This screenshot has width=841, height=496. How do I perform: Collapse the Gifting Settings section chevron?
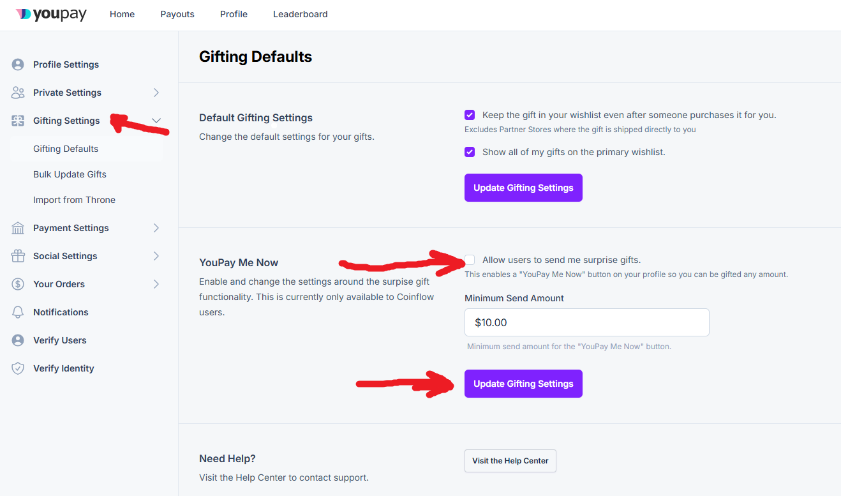tap(156, 121)
